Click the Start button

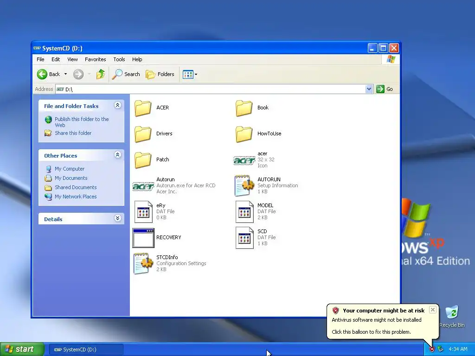click(22, 350)
